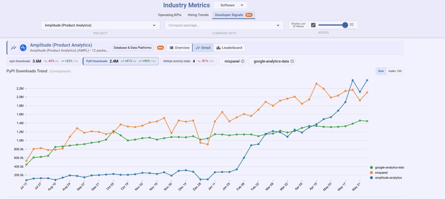The height and width of the screenshot is (199, 445).
Task: Open the Amplitude project selector dropdown
Action: (x=100, y=25)
